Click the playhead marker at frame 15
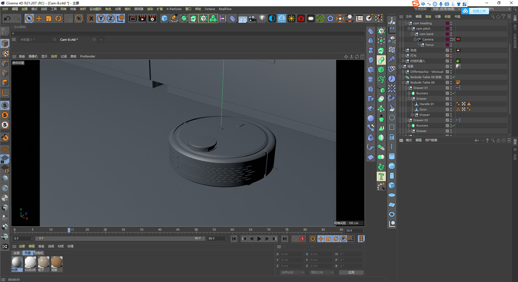Image resolution: width=518 pixels, height=282 pixels. [69, 230]
